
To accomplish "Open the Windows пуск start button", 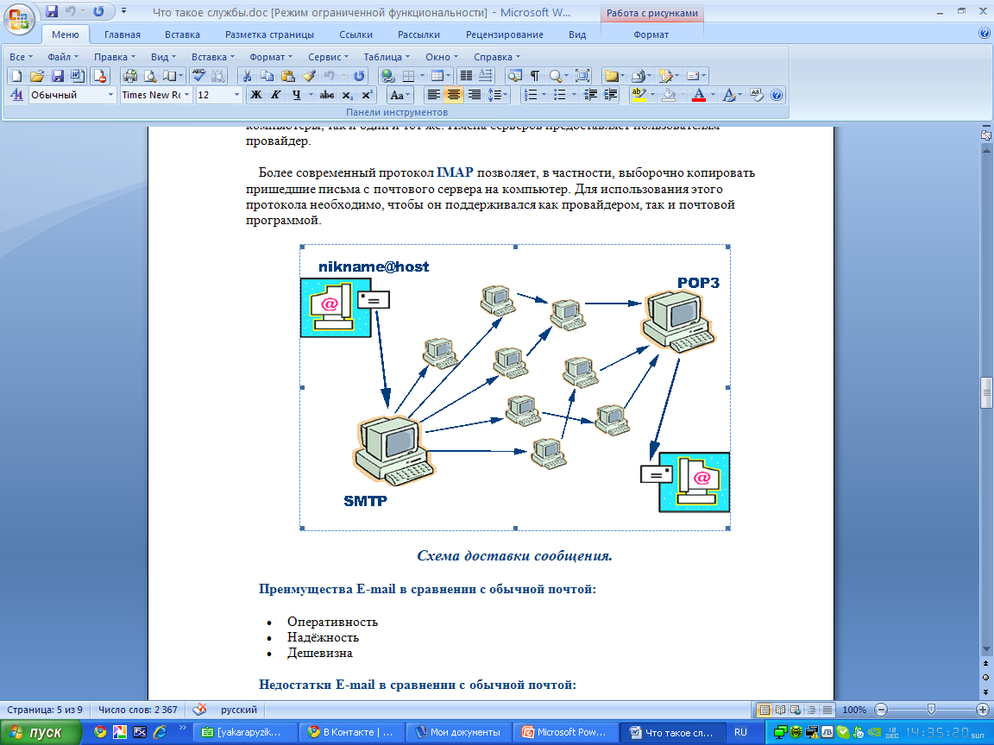I will (x=41, y=732).
